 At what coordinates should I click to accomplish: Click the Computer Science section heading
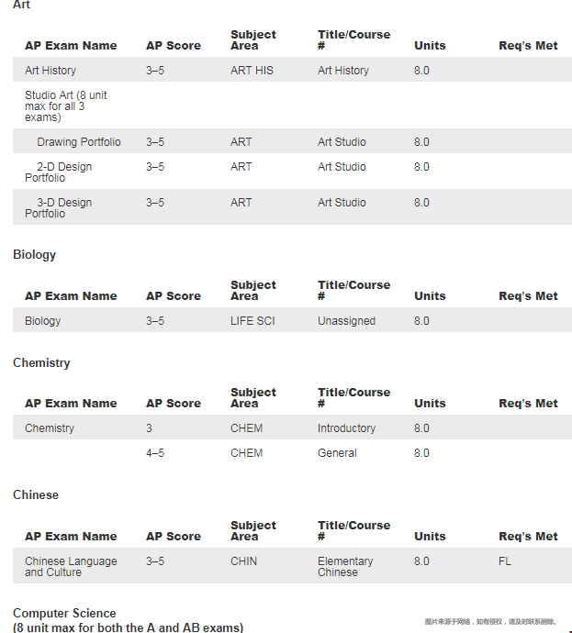point(64,613)
